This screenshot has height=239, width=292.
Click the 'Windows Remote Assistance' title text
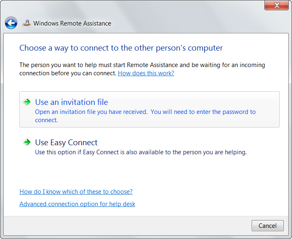pos(72,23)
